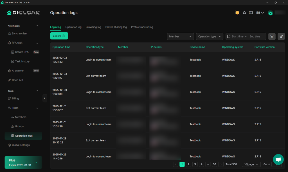
Task: Open the documentation book icon
Action: coord(251,13)
